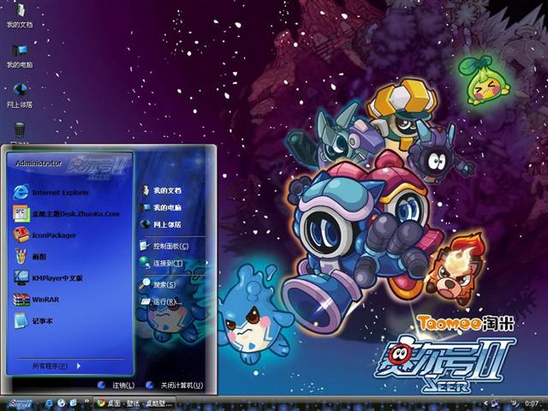Open 记事本 notepad

[x=33, y=321]
